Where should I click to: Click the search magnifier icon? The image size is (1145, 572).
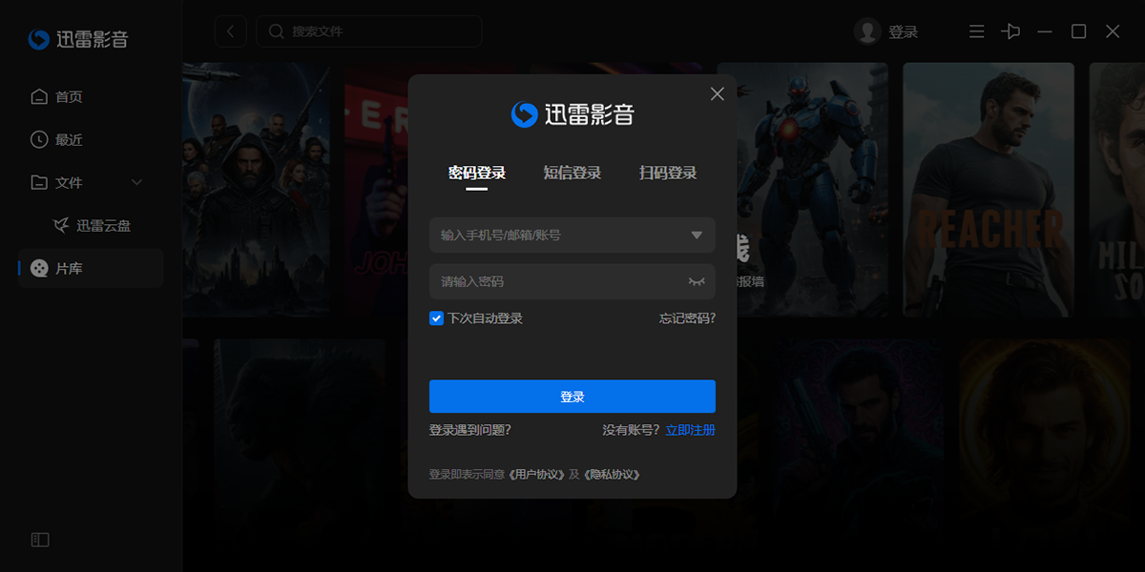pyautogui.click(x=277, y=31)
